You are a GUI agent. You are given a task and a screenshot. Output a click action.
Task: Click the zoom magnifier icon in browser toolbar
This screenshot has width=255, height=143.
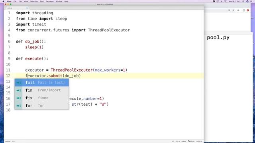pos(229,10)
